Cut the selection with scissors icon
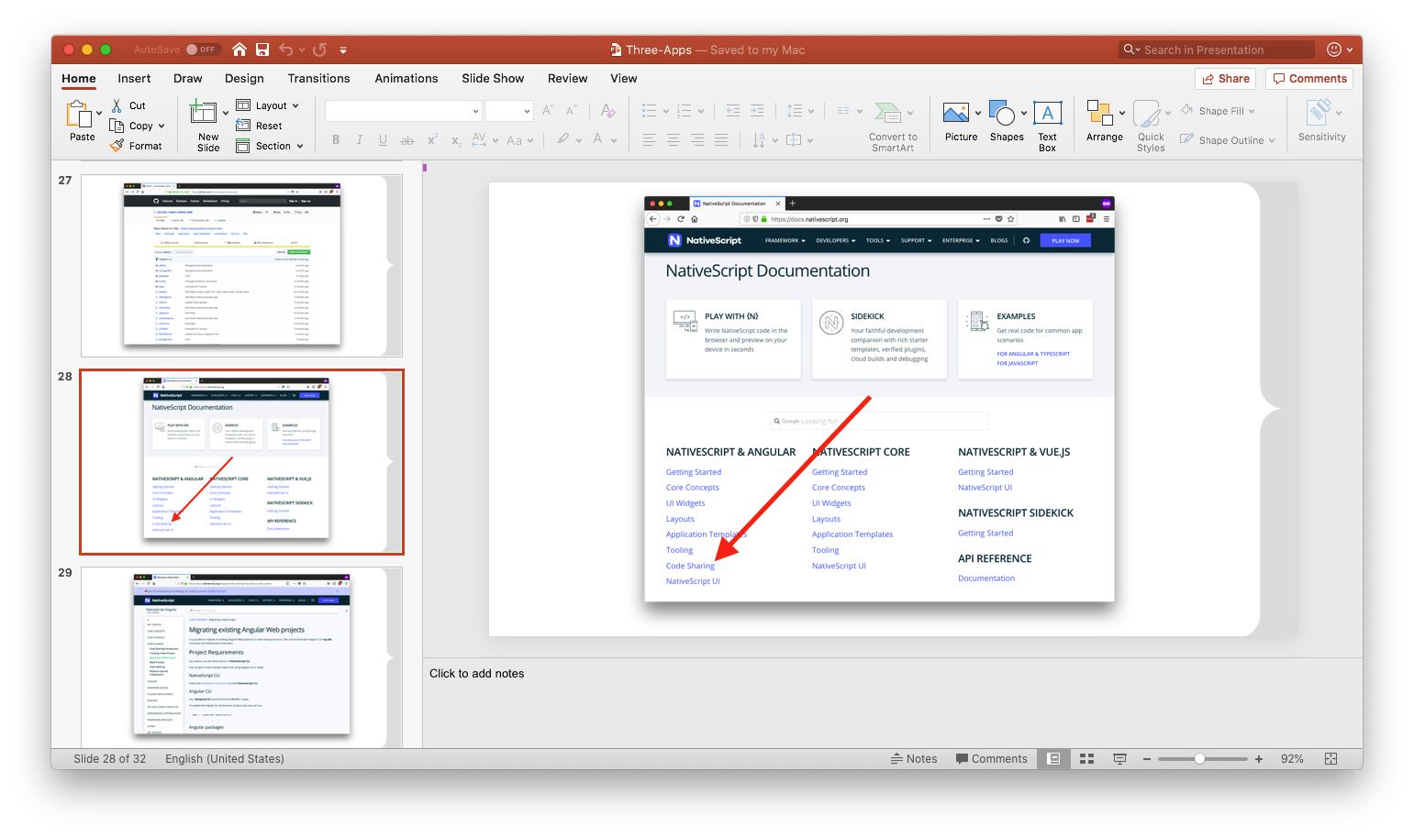This screenshot has height=837, width=1414. click(x=117, y=105)
